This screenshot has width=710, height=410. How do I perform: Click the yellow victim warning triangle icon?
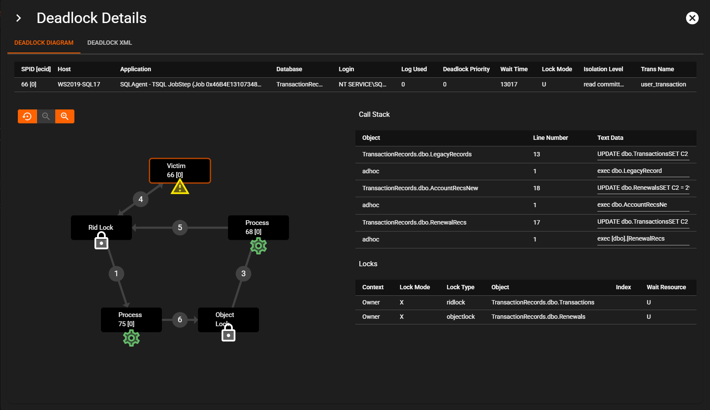point(180,187)
